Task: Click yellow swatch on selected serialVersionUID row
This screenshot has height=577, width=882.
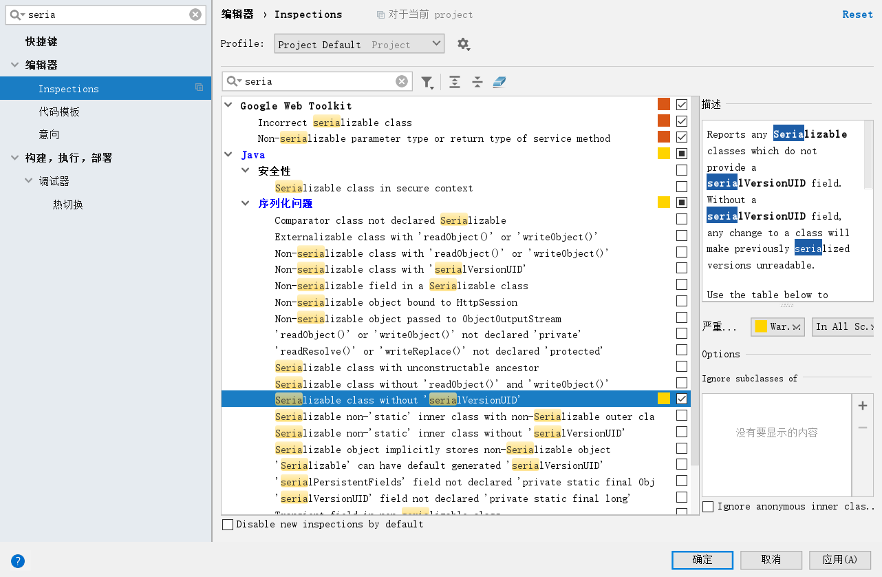Action: [664, 399]
